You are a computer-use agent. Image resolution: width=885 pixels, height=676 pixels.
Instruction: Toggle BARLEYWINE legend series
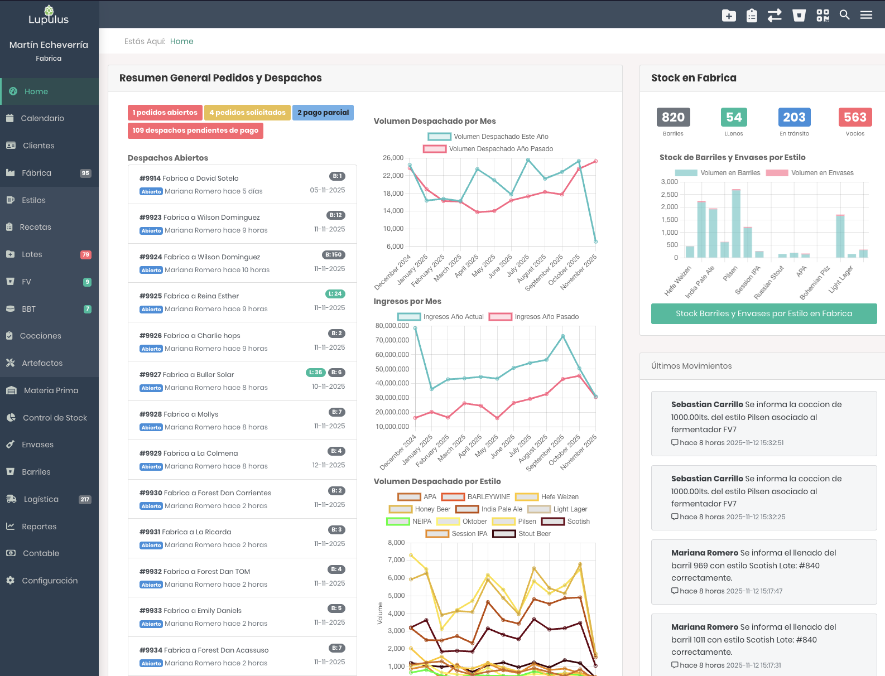coord(476,497)
